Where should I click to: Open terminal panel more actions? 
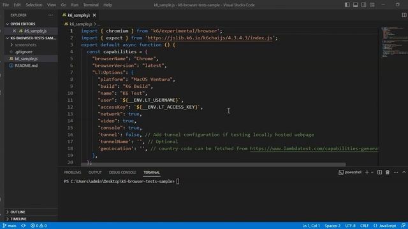click(396, 172)
